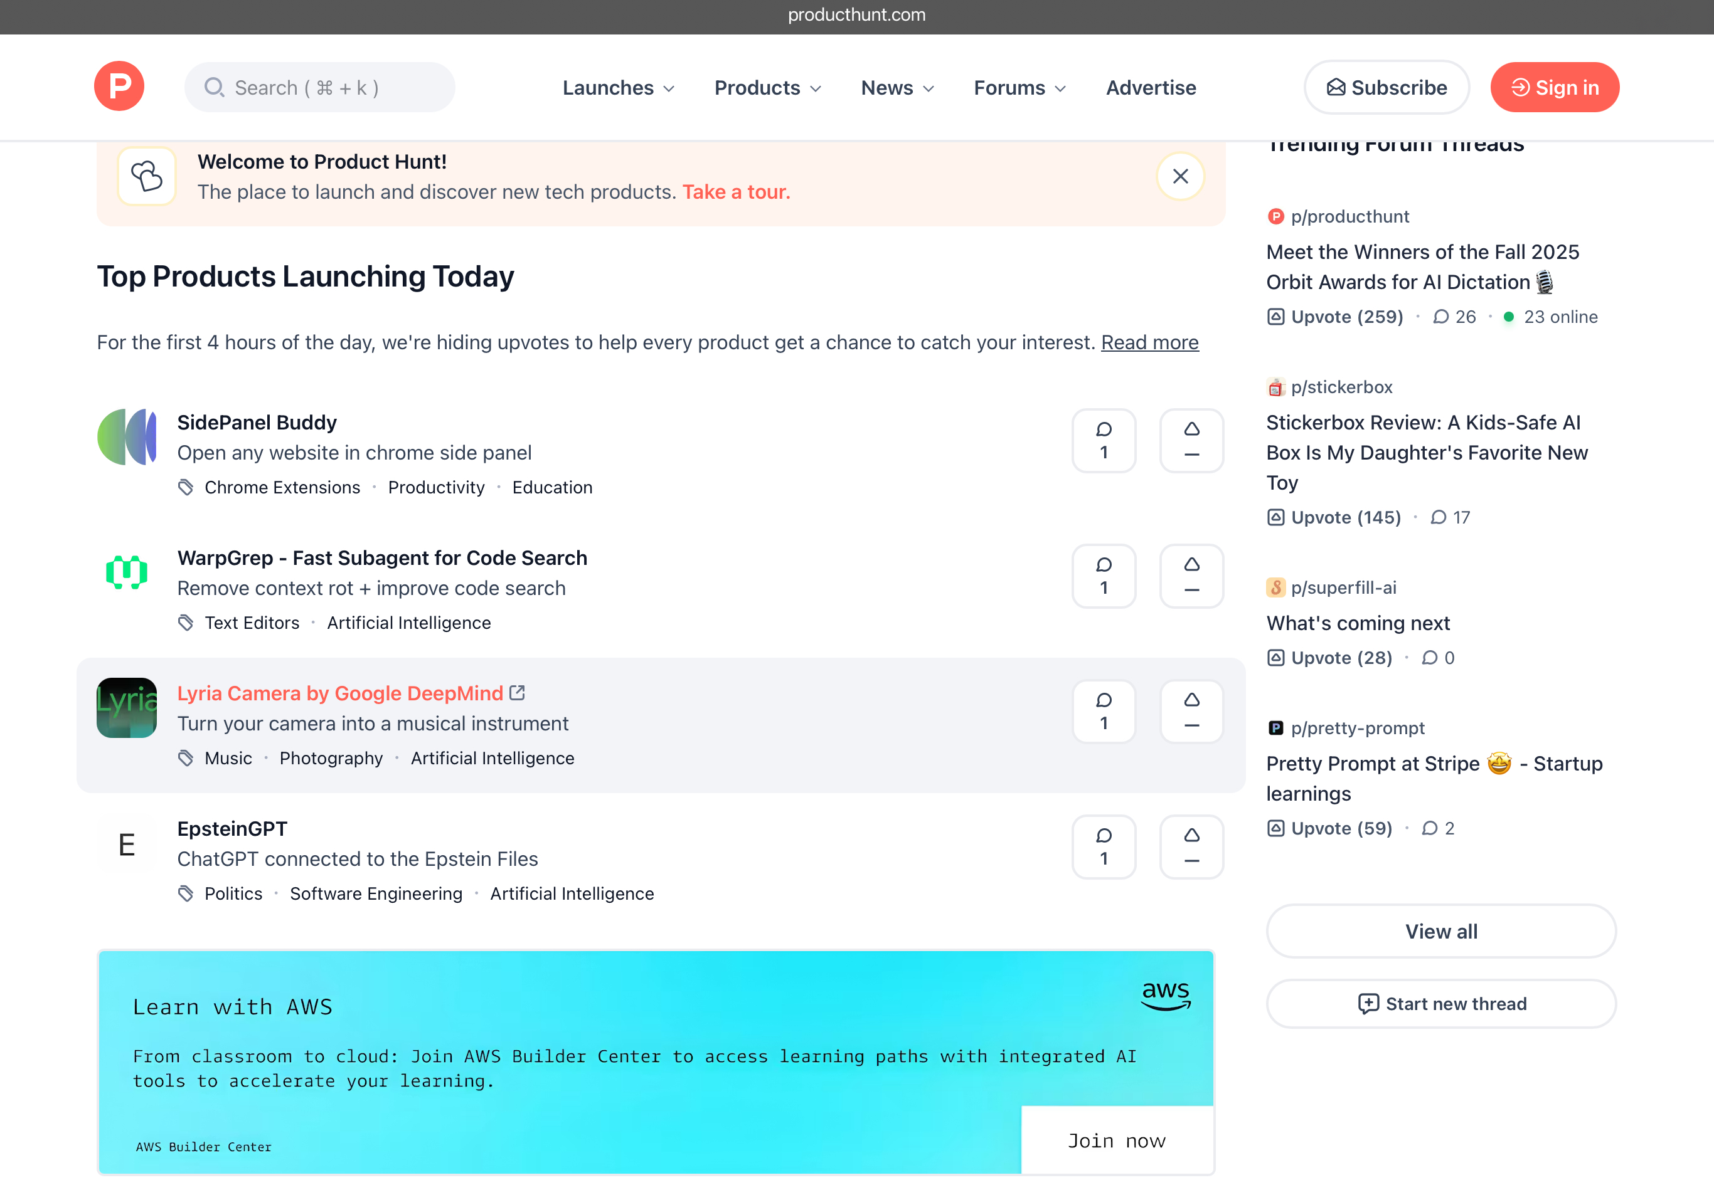Screen dimensions: 1714x1195
Task: Click the Sign in button
Action: tap(1554, 87)
